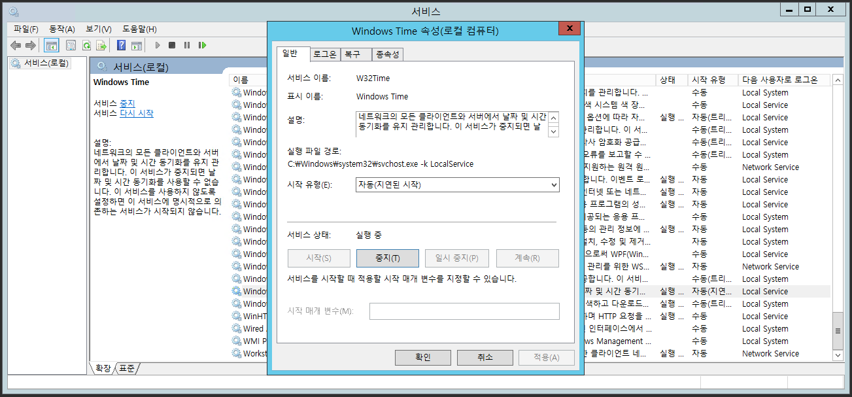Image resolution: width=852 pixels, height=397 pixels.
Task: Click the '으로써 WPF(Win…' description cell
Action: (x=617, y=254)
